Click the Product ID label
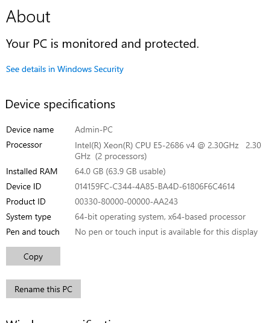Screen dimensions: 277x323 (x=26, y=201)
